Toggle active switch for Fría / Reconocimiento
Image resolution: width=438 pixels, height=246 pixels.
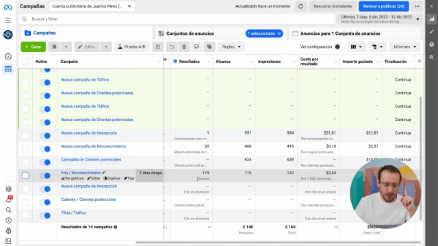pyautogui.click(x=45, y=176)
